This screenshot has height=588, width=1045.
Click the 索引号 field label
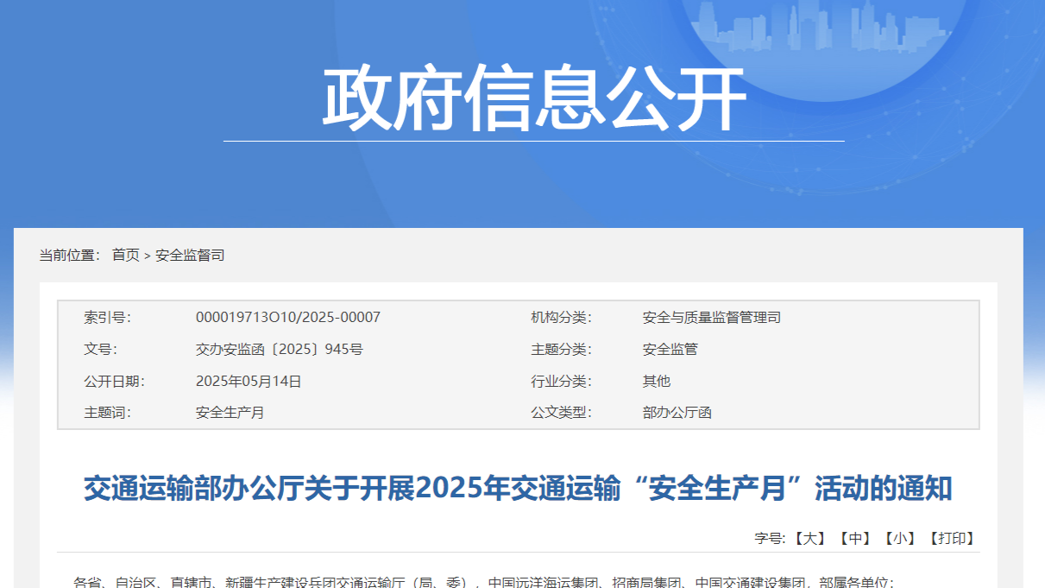[x=107, y=318]
